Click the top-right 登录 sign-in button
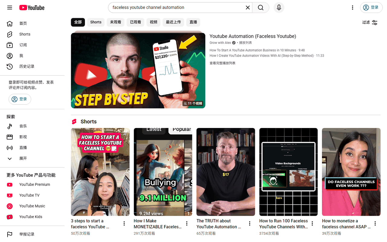 pyautogui.click(x=371, y=8)
